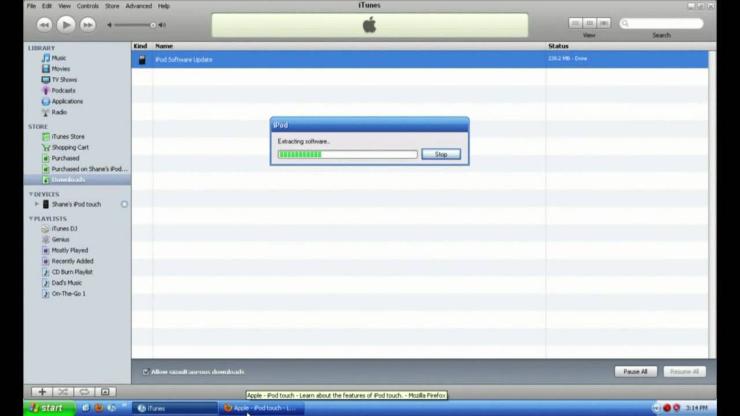Toggle repeat mode
Screen dimensions: 740x416
coord(84,392)
